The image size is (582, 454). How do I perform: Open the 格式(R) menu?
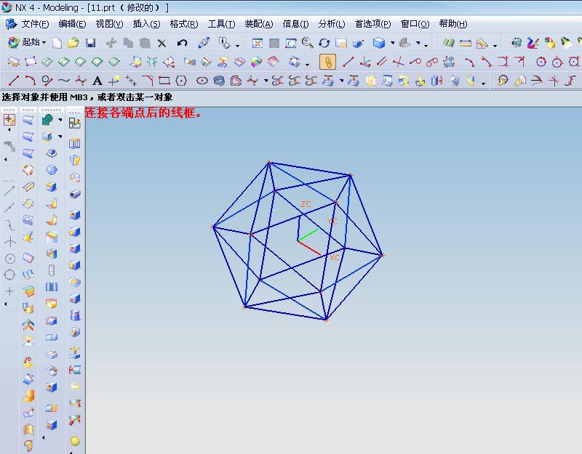184,24
